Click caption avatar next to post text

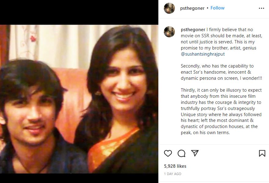(169, 32)
